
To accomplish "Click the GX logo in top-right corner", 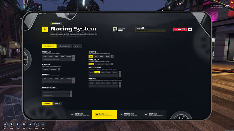I will [x=227, y=6].
